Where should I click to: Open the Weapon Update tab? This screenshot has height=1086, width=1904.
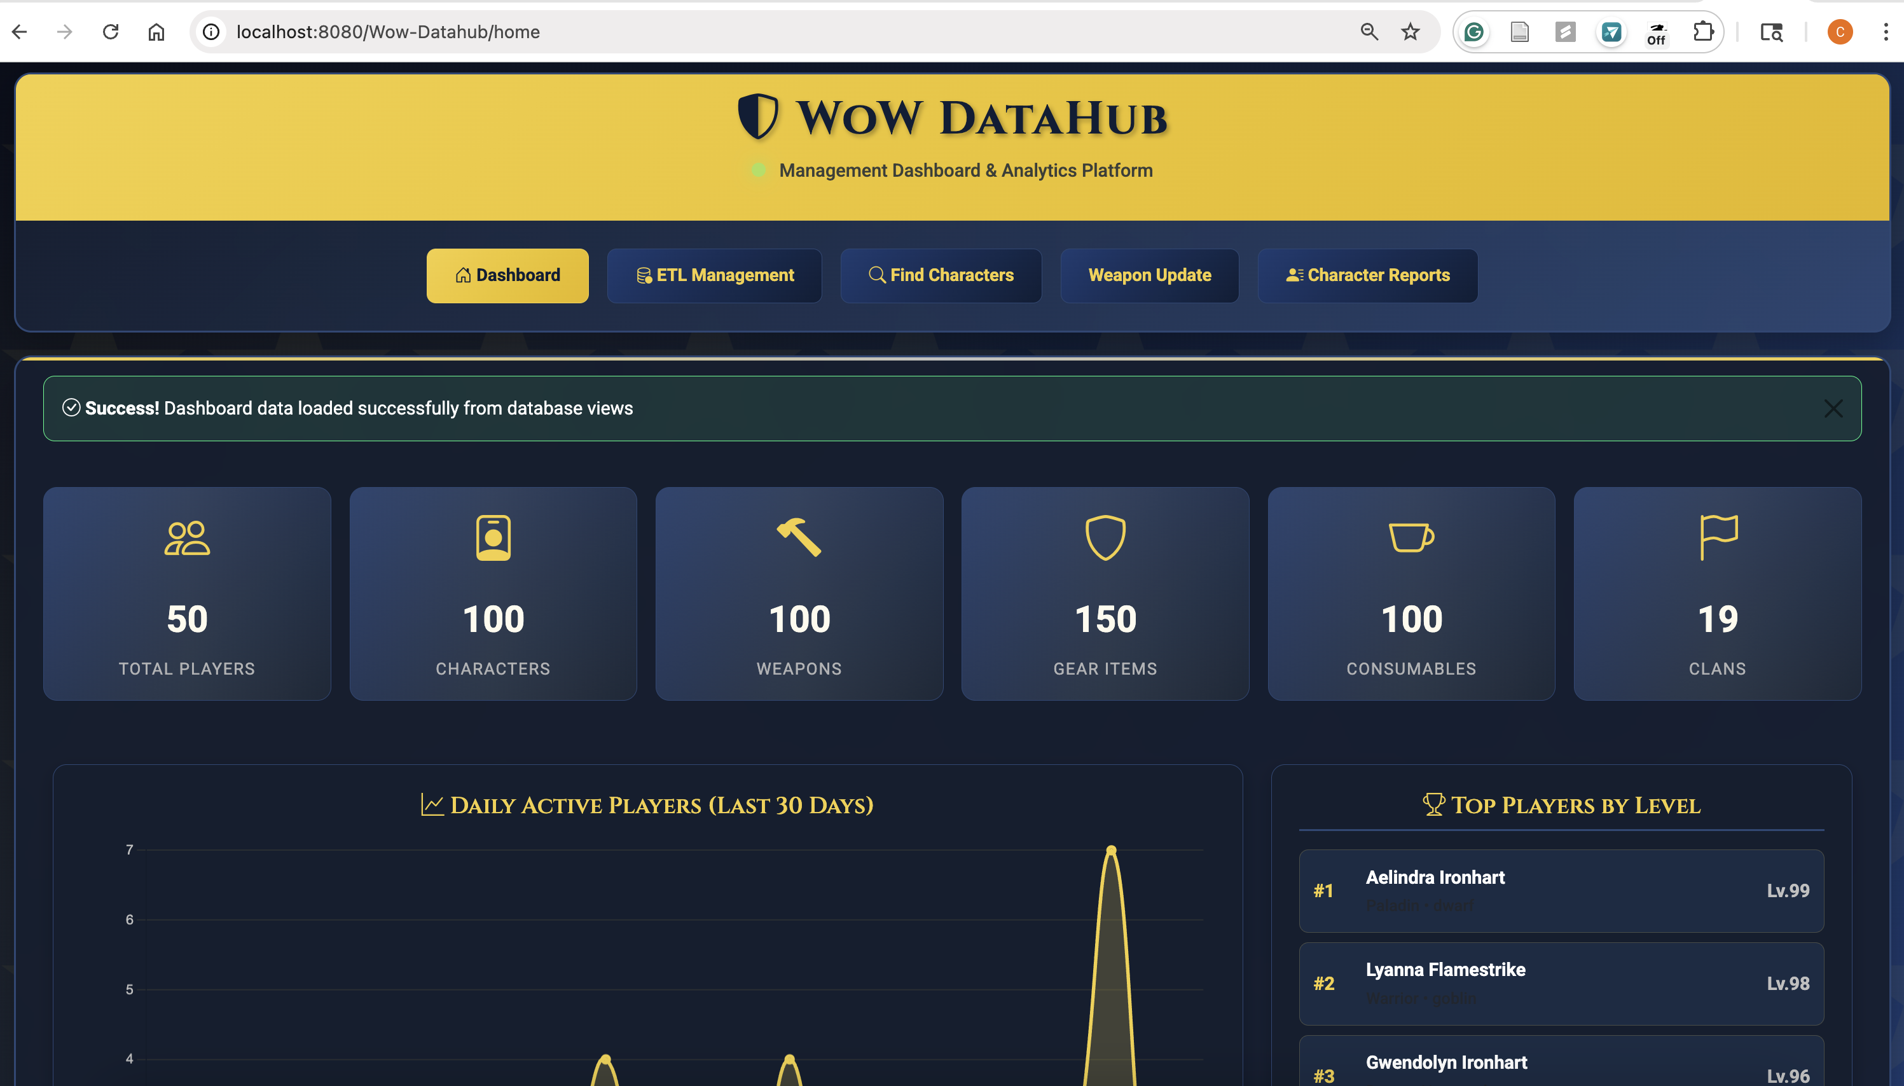click(x=1149, y=275)
